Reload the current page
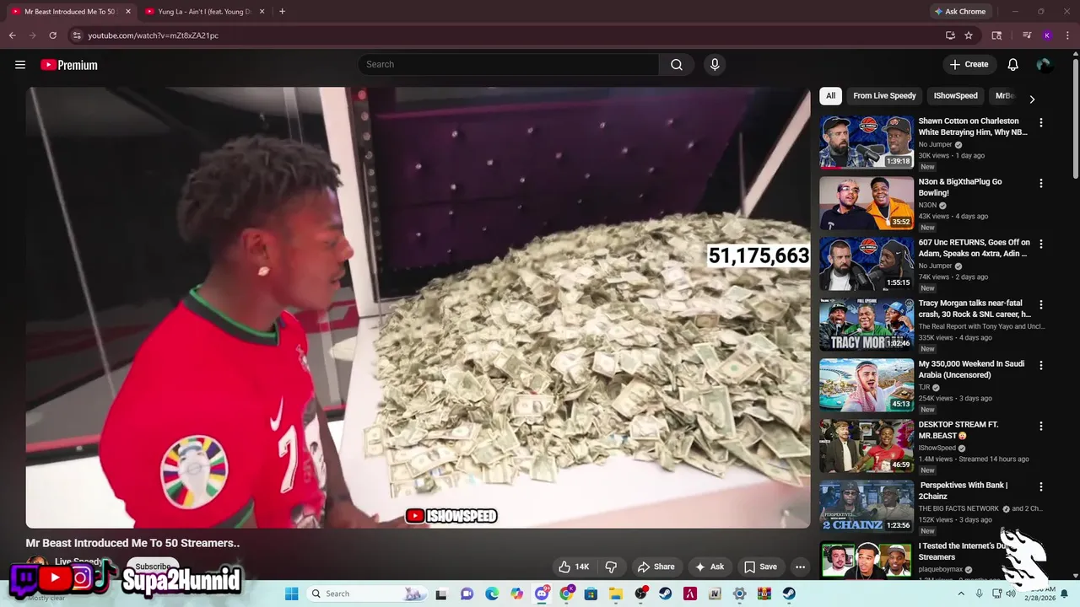The width and height of the screenshot is (1080, 607). pyautogui.click(x=52, y=35)
